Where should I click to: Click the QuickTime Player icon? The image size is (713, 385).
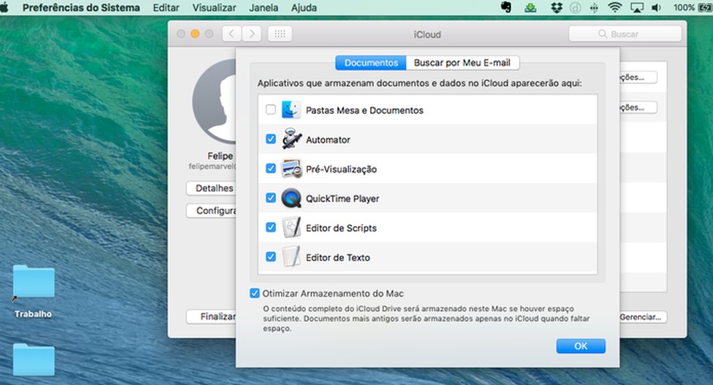click(291, 198)
